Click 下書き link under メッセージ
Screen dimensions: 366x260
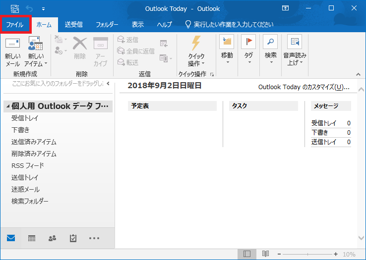(319, 132)
